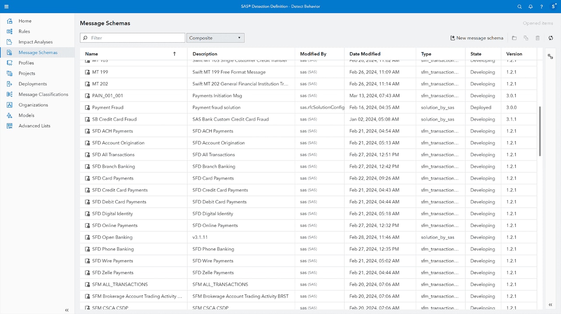Image resolution: width=561 pixels, height=314 pixels.
Task: Open Impact Analyses in the sidebar
Action: (x=36, y=42)
